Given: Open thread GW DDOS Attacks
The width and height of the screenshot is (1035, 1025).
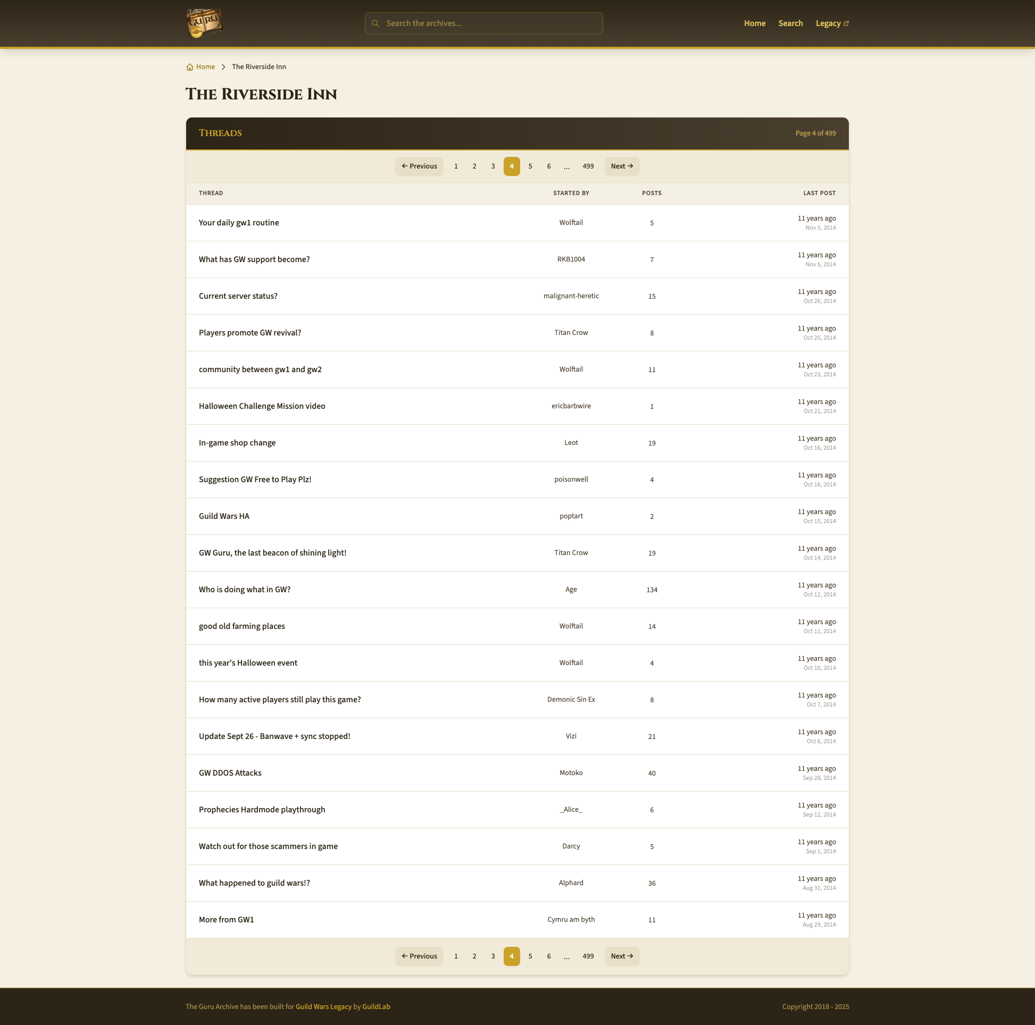Looking at the screenshot, I should (230, 773).
